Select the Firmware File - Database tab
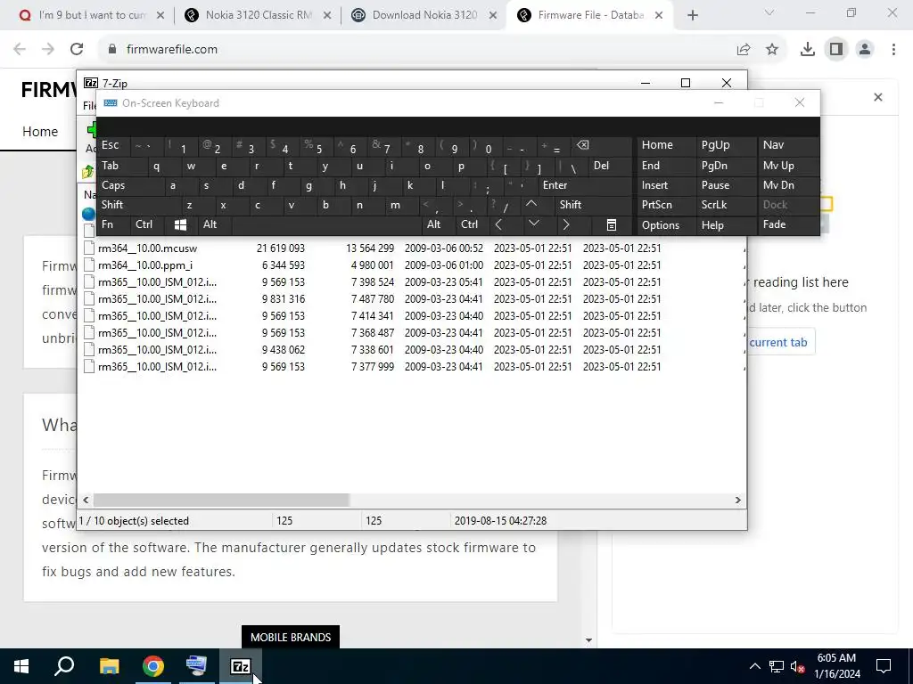The height and width of the screenshot is (684, 913). pyautogui.click(x=590, y=15)
